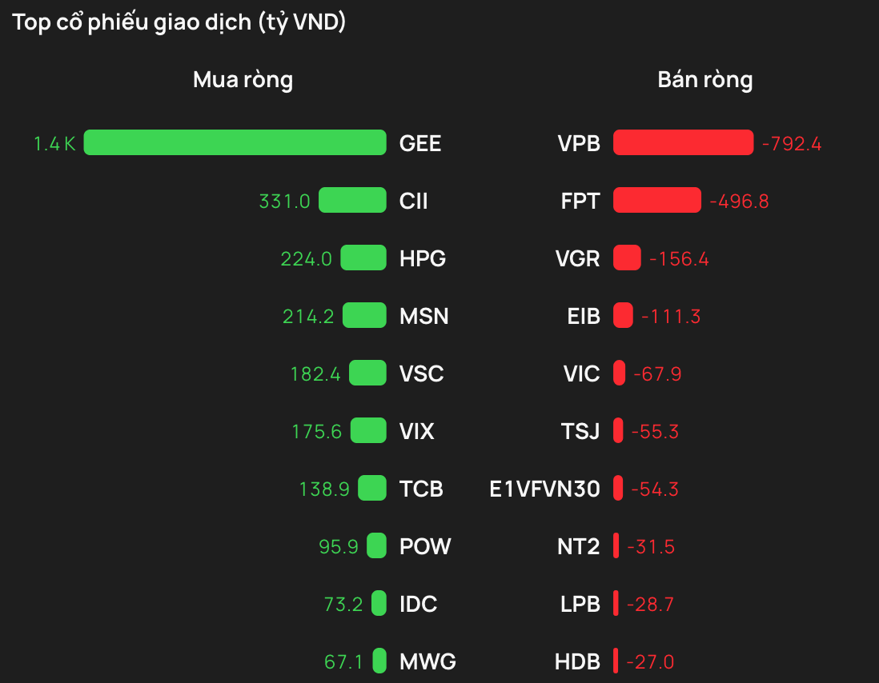Select the Bán ròng column header

(x=704, y=80)
